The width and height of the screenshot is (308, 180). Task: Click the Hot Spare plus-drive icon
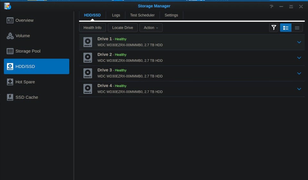[x=10, y=82]
